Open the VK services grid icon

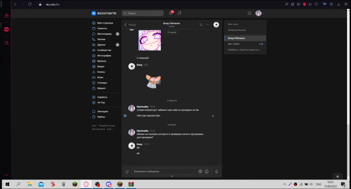[x=249, y=13]
